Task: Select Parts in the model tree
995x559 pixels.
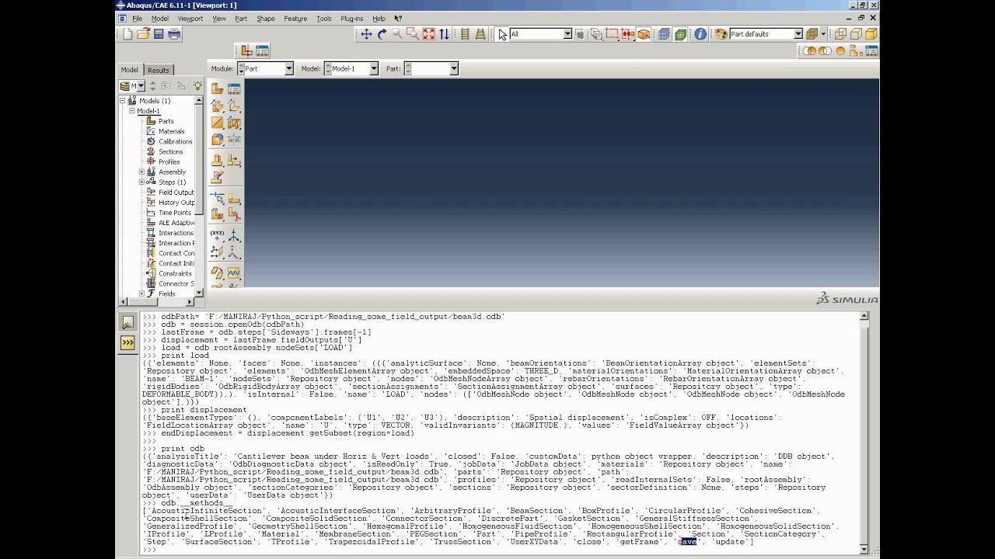Action: coord(166,121)
